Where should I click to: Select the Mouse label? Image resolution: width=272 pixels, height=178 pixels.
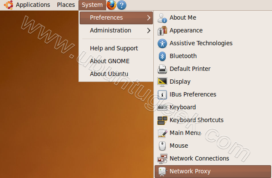pos(179,146)
